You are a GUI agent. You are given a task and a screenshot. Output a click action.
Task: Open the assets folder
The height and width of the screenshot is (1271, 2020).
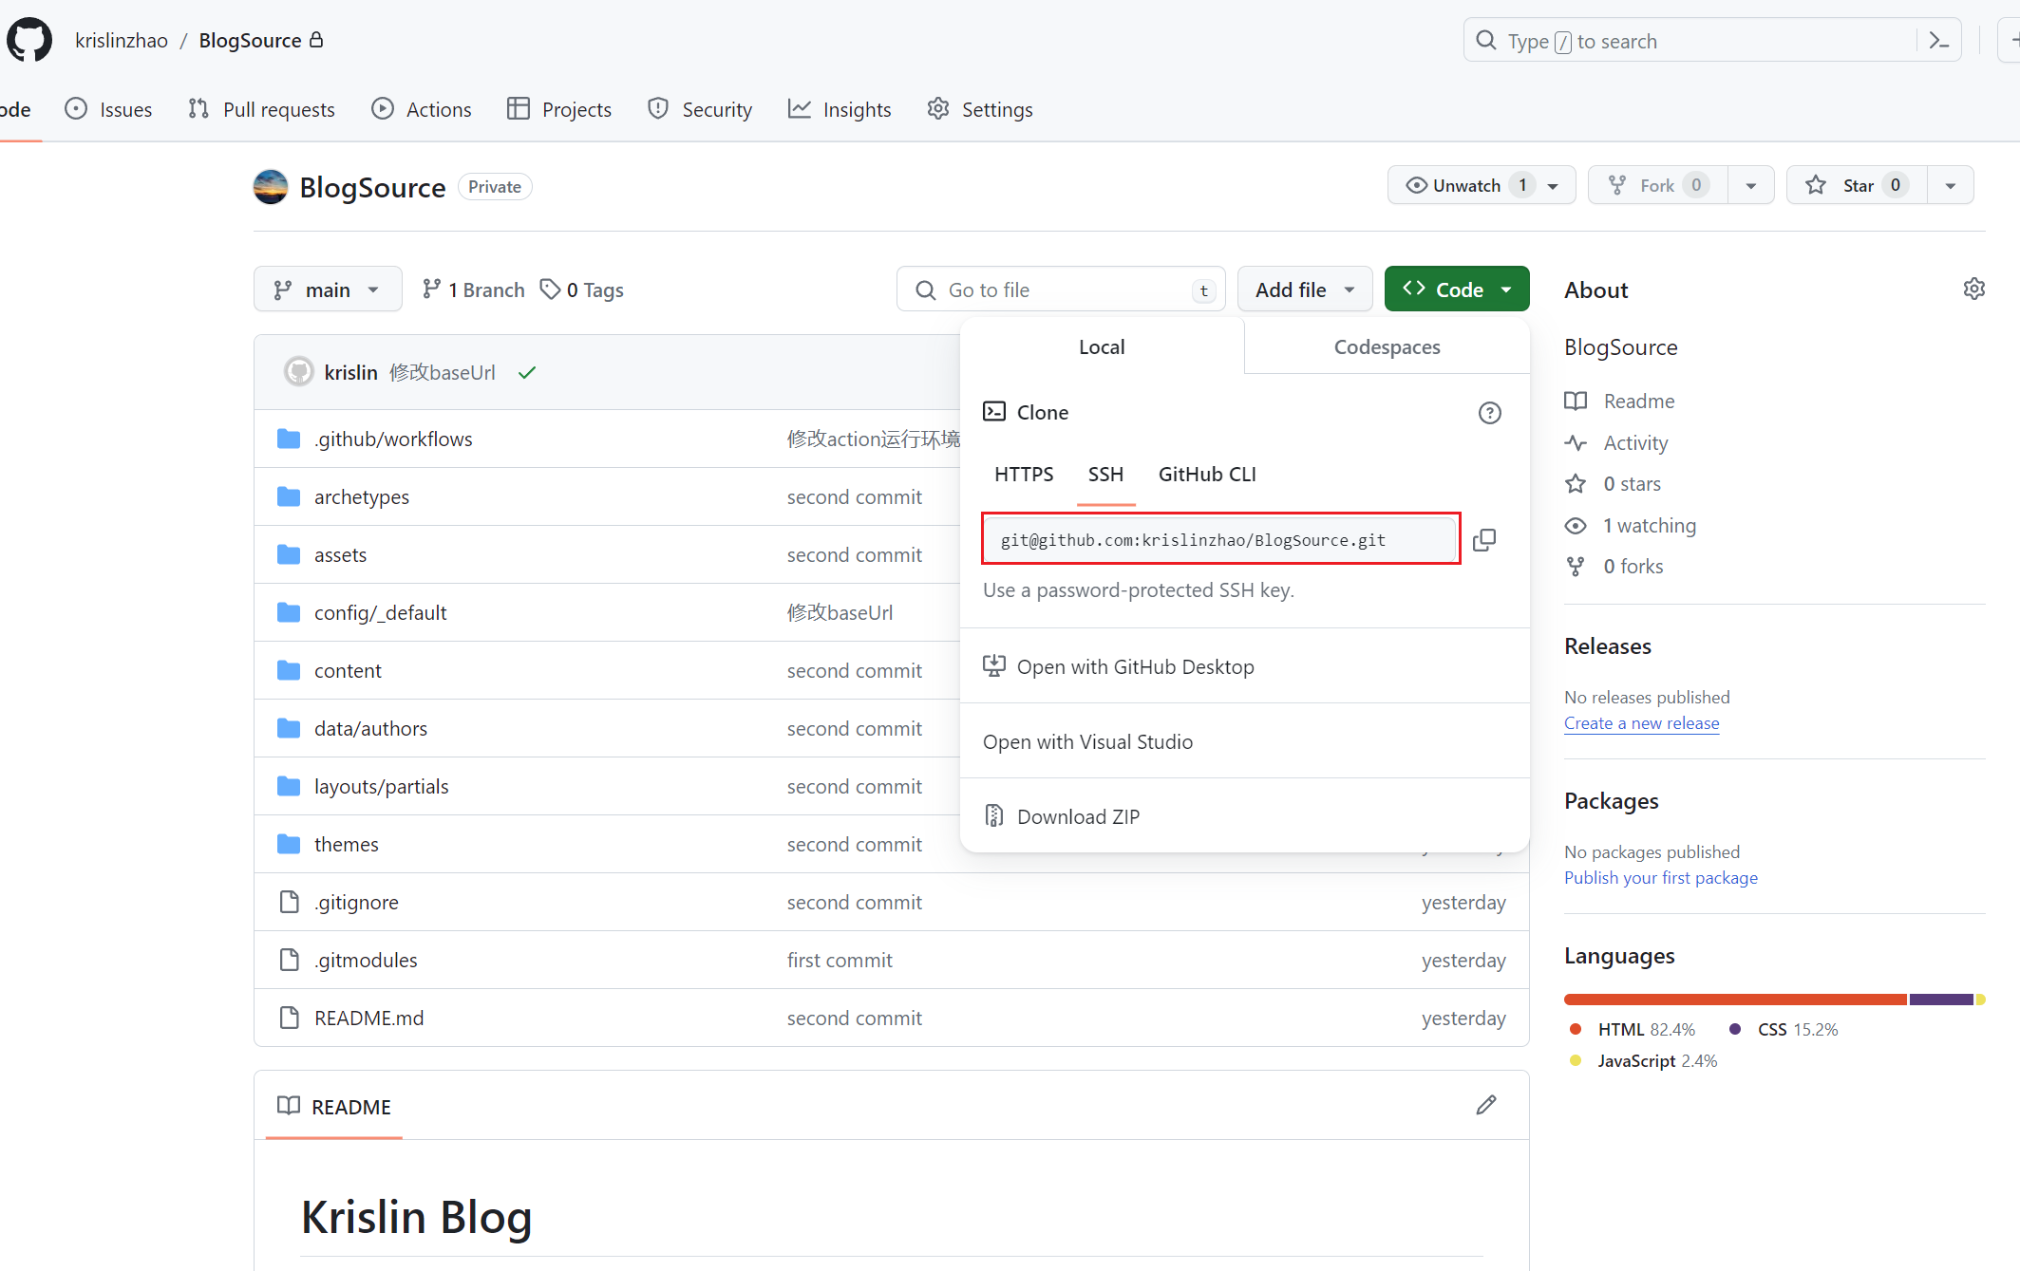[x=340, y=554]
